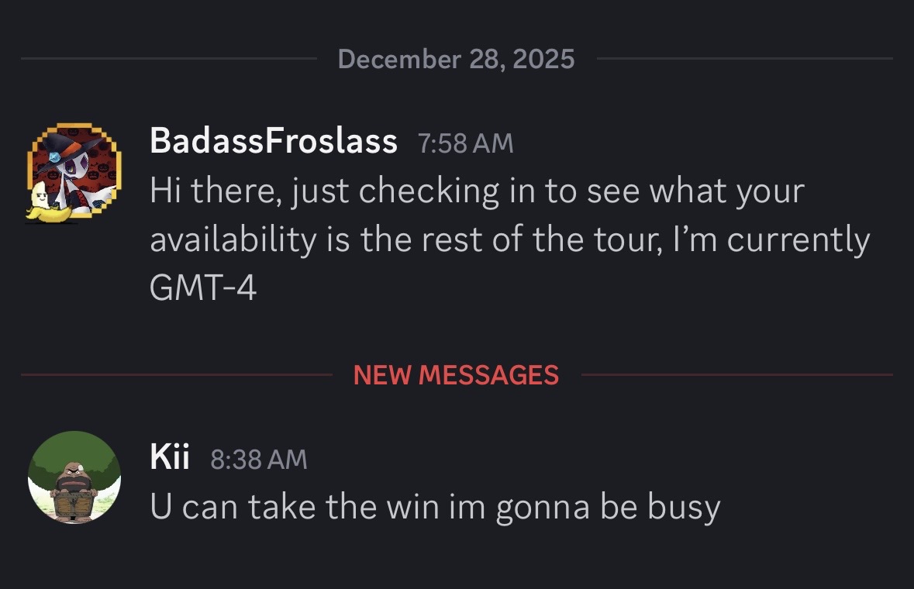
Task: Select Kii's "U can take the win" message
Action: coord(434,507)
